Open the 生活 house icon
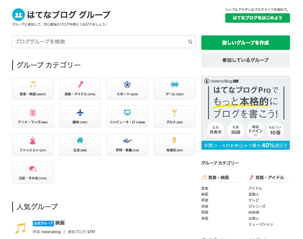The image size is (303, 239). click(80, 140)
